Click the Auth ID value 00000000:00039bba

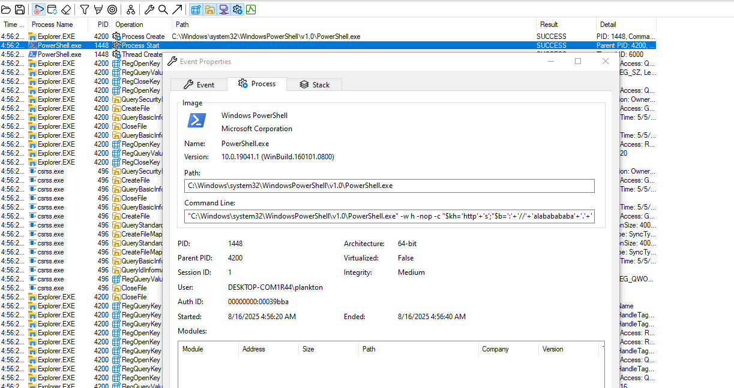[x=258, y=302]
